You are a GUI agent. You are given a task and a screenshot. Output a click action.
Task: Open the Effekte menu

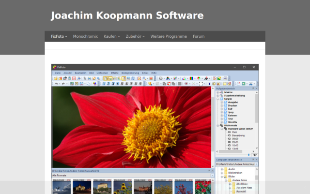coord(115,73)
